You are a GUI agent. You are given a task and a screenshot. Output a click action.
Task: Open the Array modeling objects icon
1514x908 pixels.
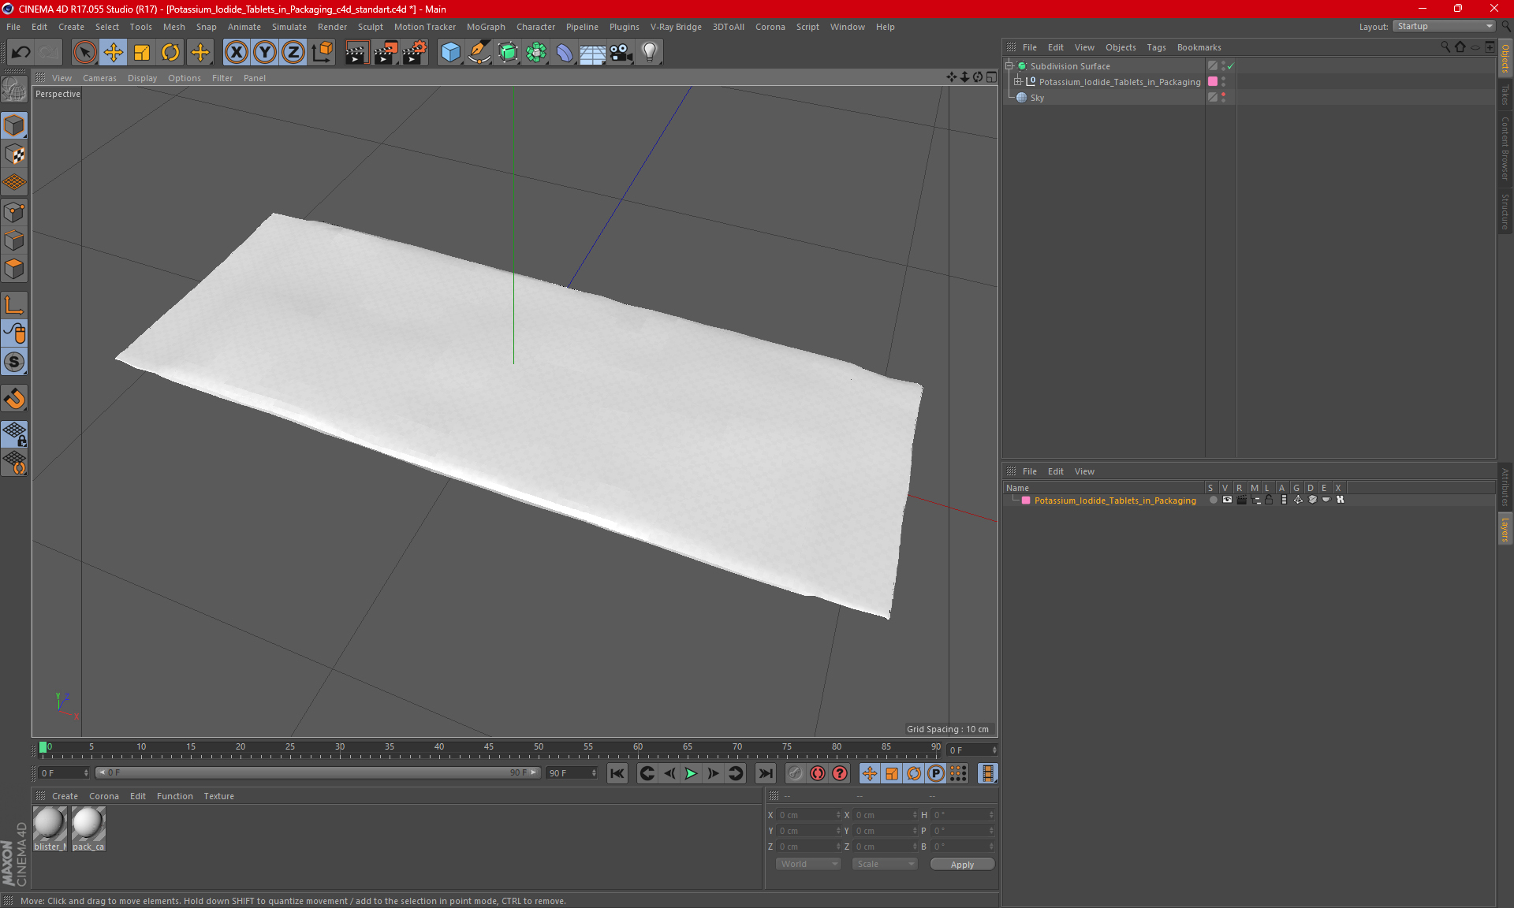[536, 52]
